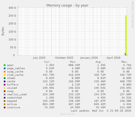Click the slab_cache avg value 428.72M

tap(100, 75)
